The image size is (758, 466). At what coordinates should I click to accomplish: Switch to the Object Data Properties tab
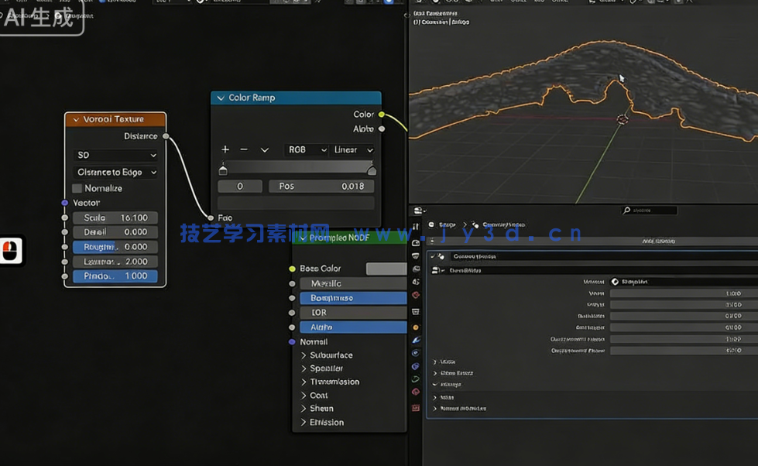[417, 379]
